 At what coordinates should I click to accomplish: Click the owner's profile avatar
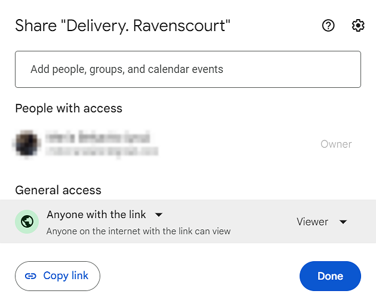[x=26, y=143]
